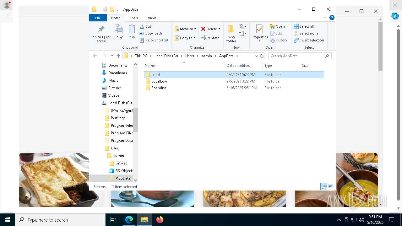Viewport: 402px width, 226px height.
Task: Open file History
Action: coord(279,40)
